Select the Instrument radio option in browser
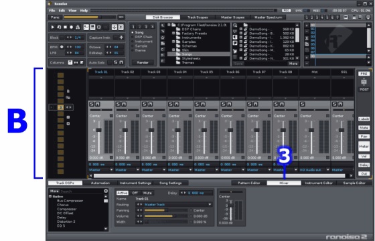The width and height of the screenshot is (375, 241). [133, 42]
